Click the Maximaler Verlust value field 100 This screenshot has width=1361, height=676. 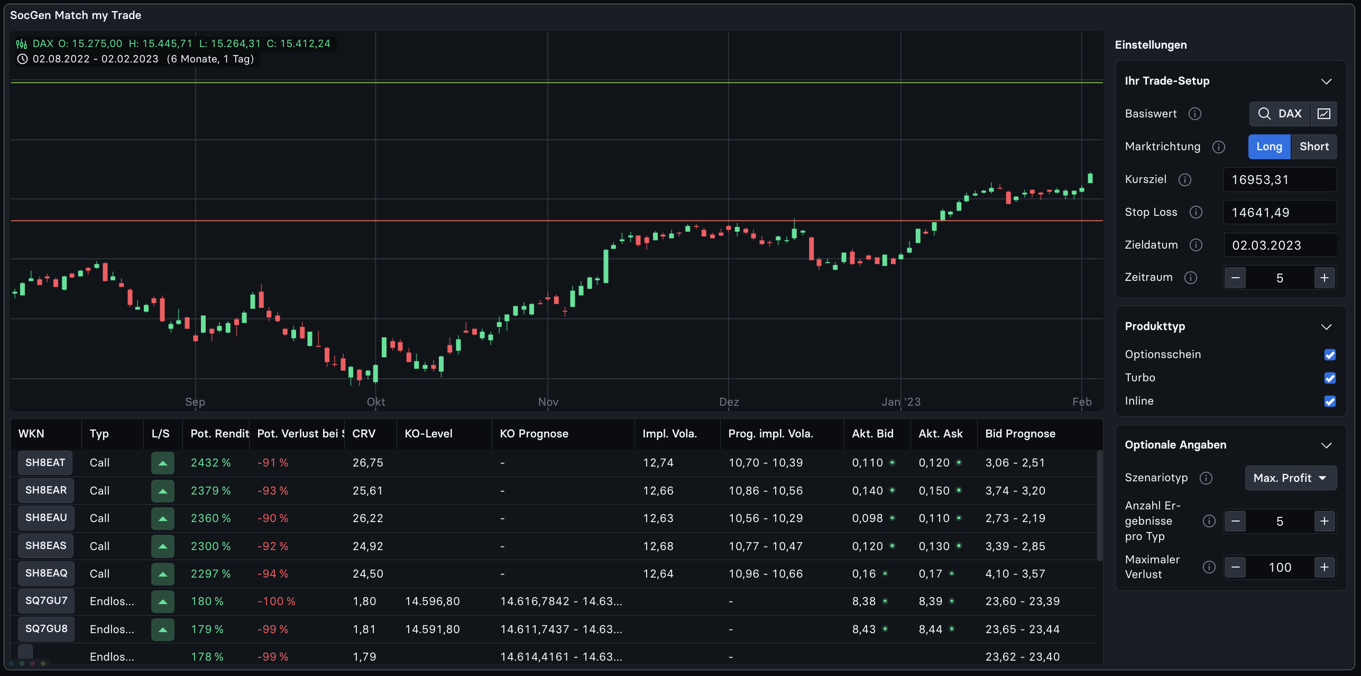pyautogui.click(x=1280, y=568)
